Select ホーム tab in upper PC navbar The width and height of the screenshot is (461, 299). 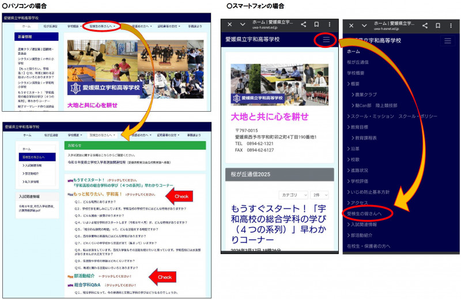coord(27,27)
